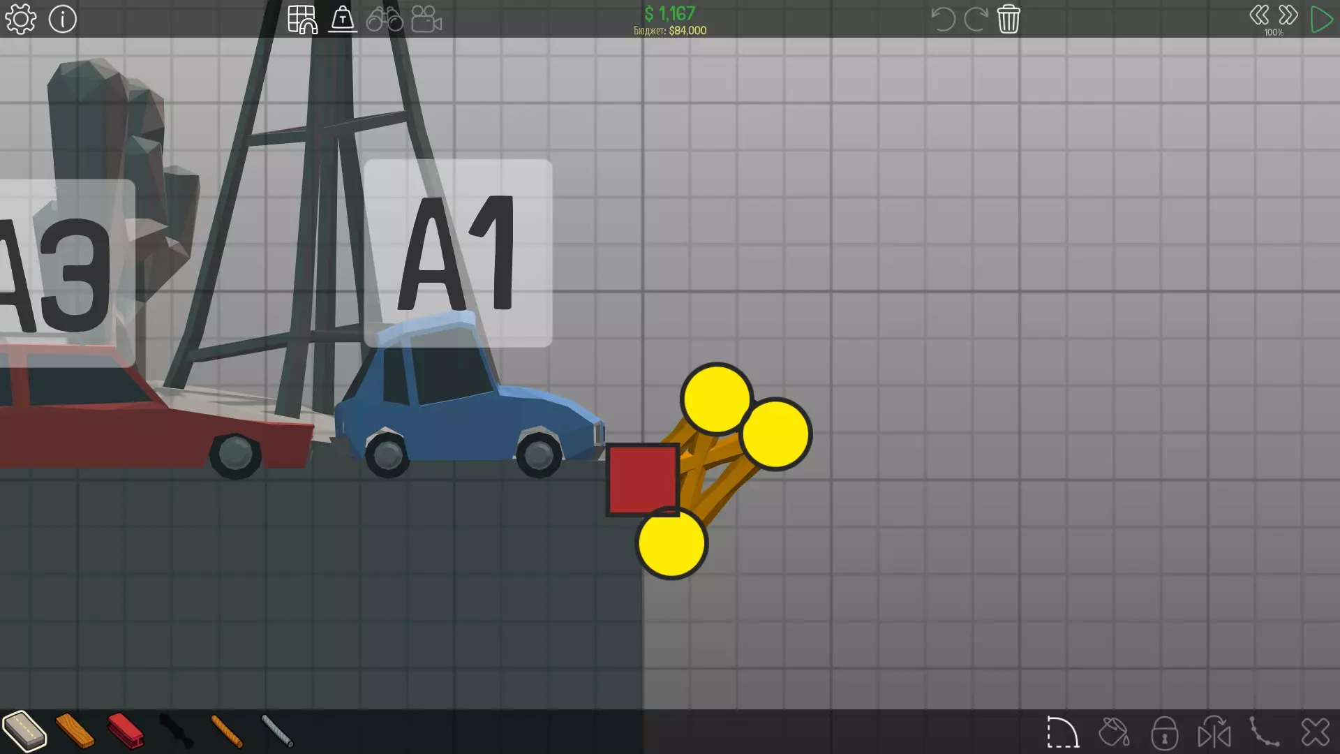Decrease simulation speed
The image size is (1340, 754).
1259,15
